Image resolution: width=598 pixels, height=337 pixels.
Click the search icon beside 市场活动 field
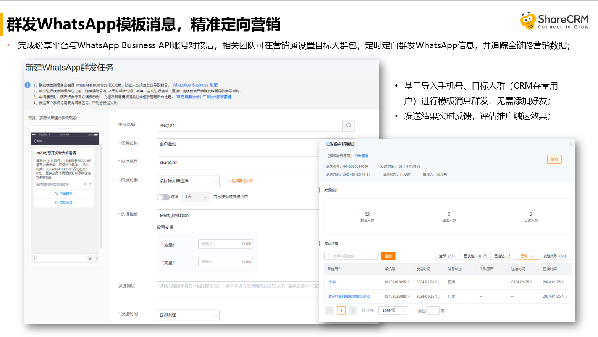point(349,126)
